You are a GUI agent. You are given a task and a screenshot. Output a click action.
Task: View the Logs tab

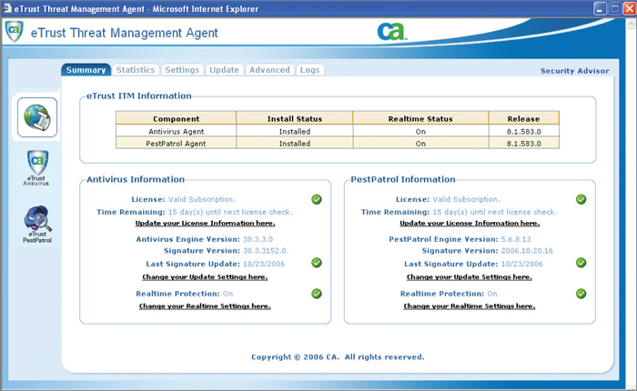(x=310, y=70)
